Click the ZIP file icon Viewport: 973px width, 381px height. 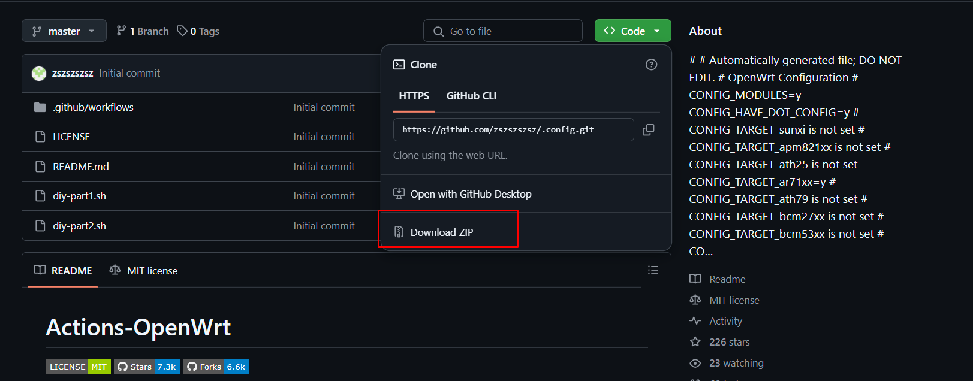click(x=399, y=232)
